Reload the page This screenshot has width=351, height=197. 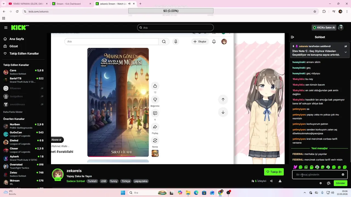pyautogui.click(x=17, y=11)
